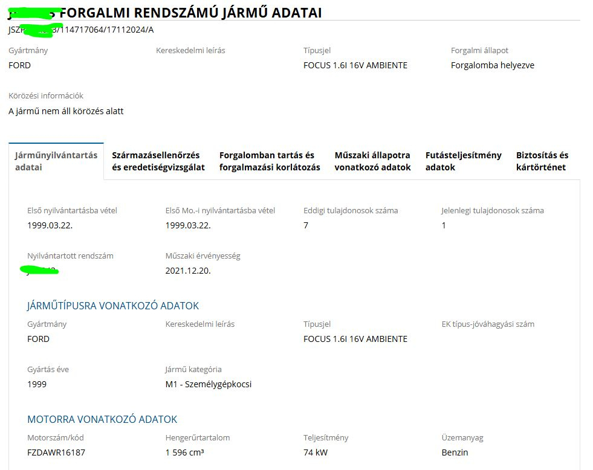593x470 pixels.
Task: Switch to Származásellenőrzés és eredetiségvizsgálat tab
Action: tap(158, 161)
